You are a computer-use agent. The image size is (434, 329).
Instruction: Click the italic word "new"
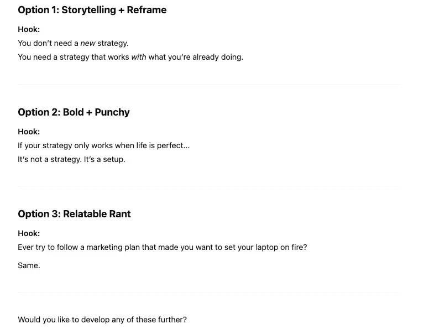(87, 43)
